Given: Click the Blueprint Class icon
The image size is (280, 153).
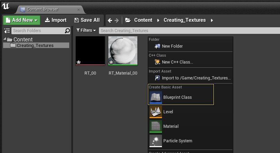Looking at the screenshot, I should click(x=156, y=97).
